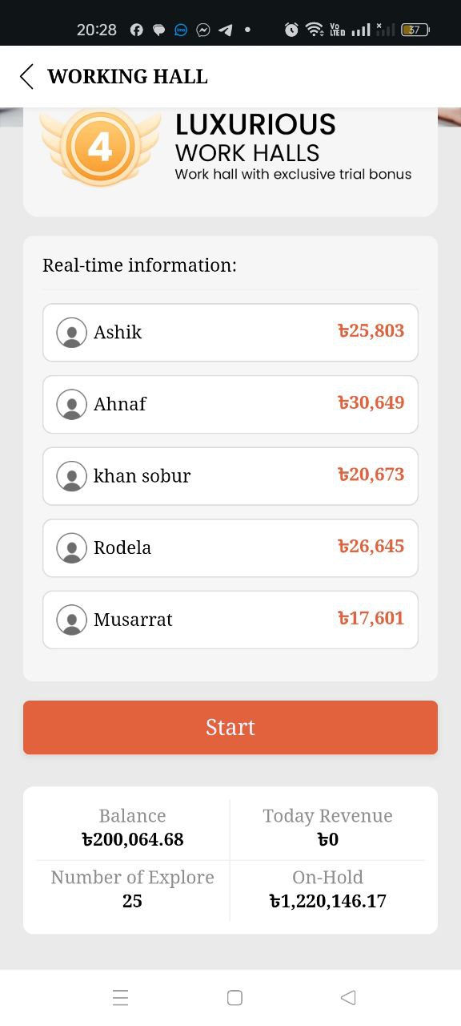Start working in the hall
Image resolution: width=461 pixels, height=1026 pixels.
230,727
